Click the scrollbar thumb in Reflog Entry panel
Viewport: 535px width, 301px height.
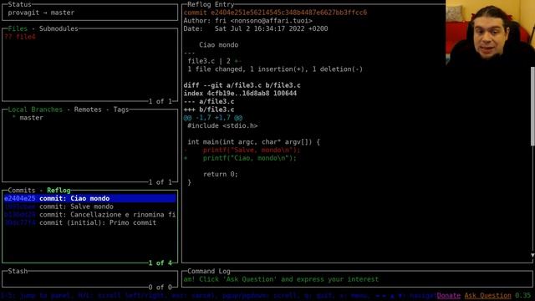pyautogui.click(x=532, y=106)
